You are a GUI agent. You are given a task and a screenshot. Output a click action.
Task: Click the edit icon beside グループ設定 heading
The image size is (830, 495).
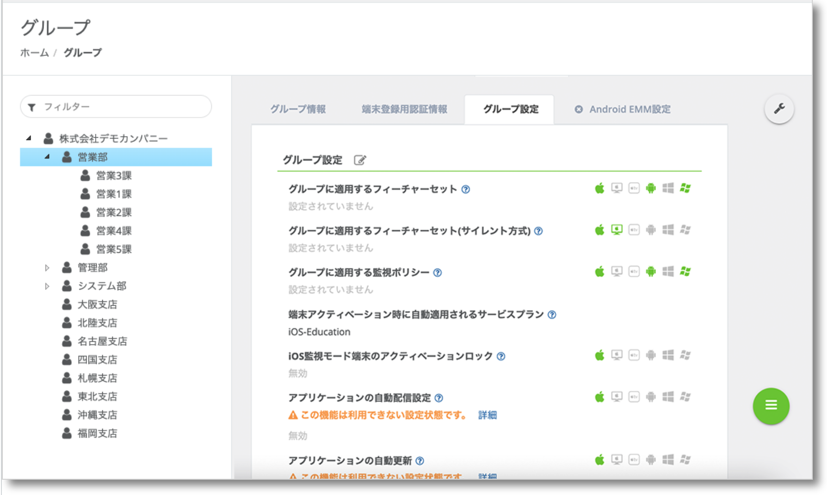pyautogui.click(x=360, y=160)
